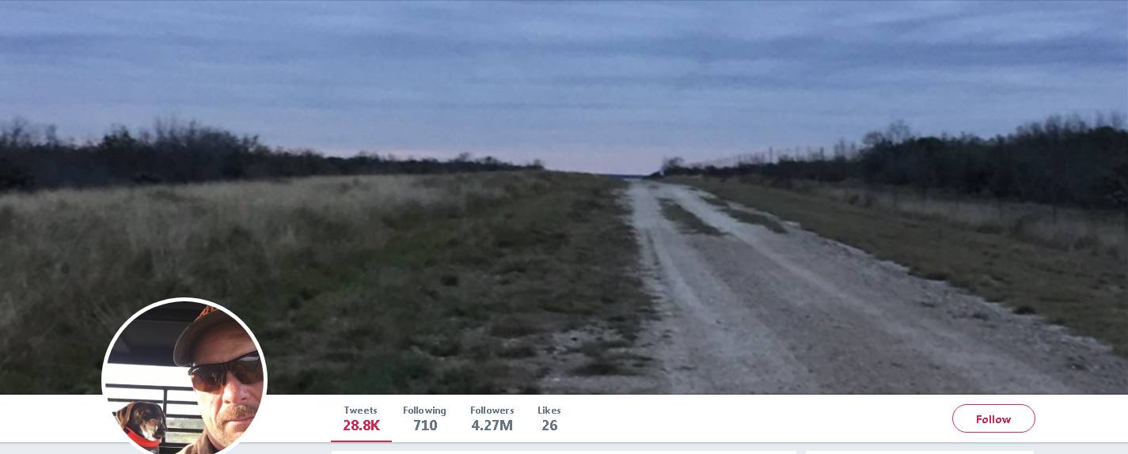
Task: Follow this account with the Follow button
Action: pyautogui.click(x=993, y=419)
